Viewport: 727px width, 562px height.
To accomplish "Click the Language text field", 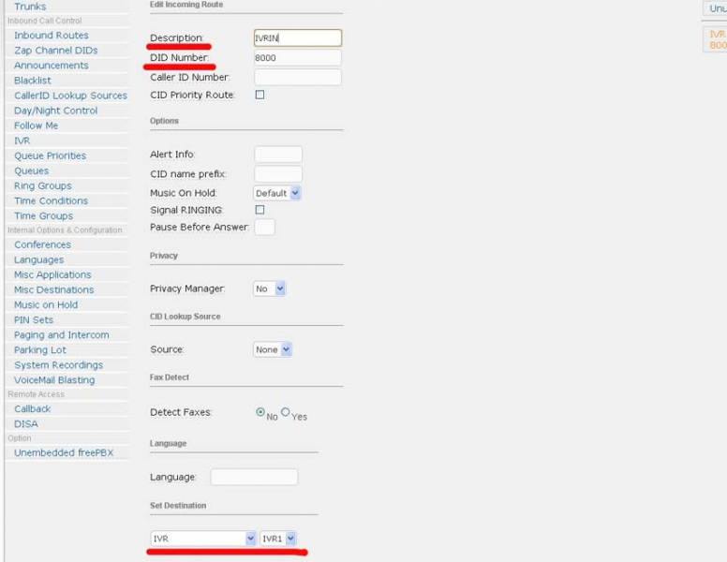I will click(254, 478).
